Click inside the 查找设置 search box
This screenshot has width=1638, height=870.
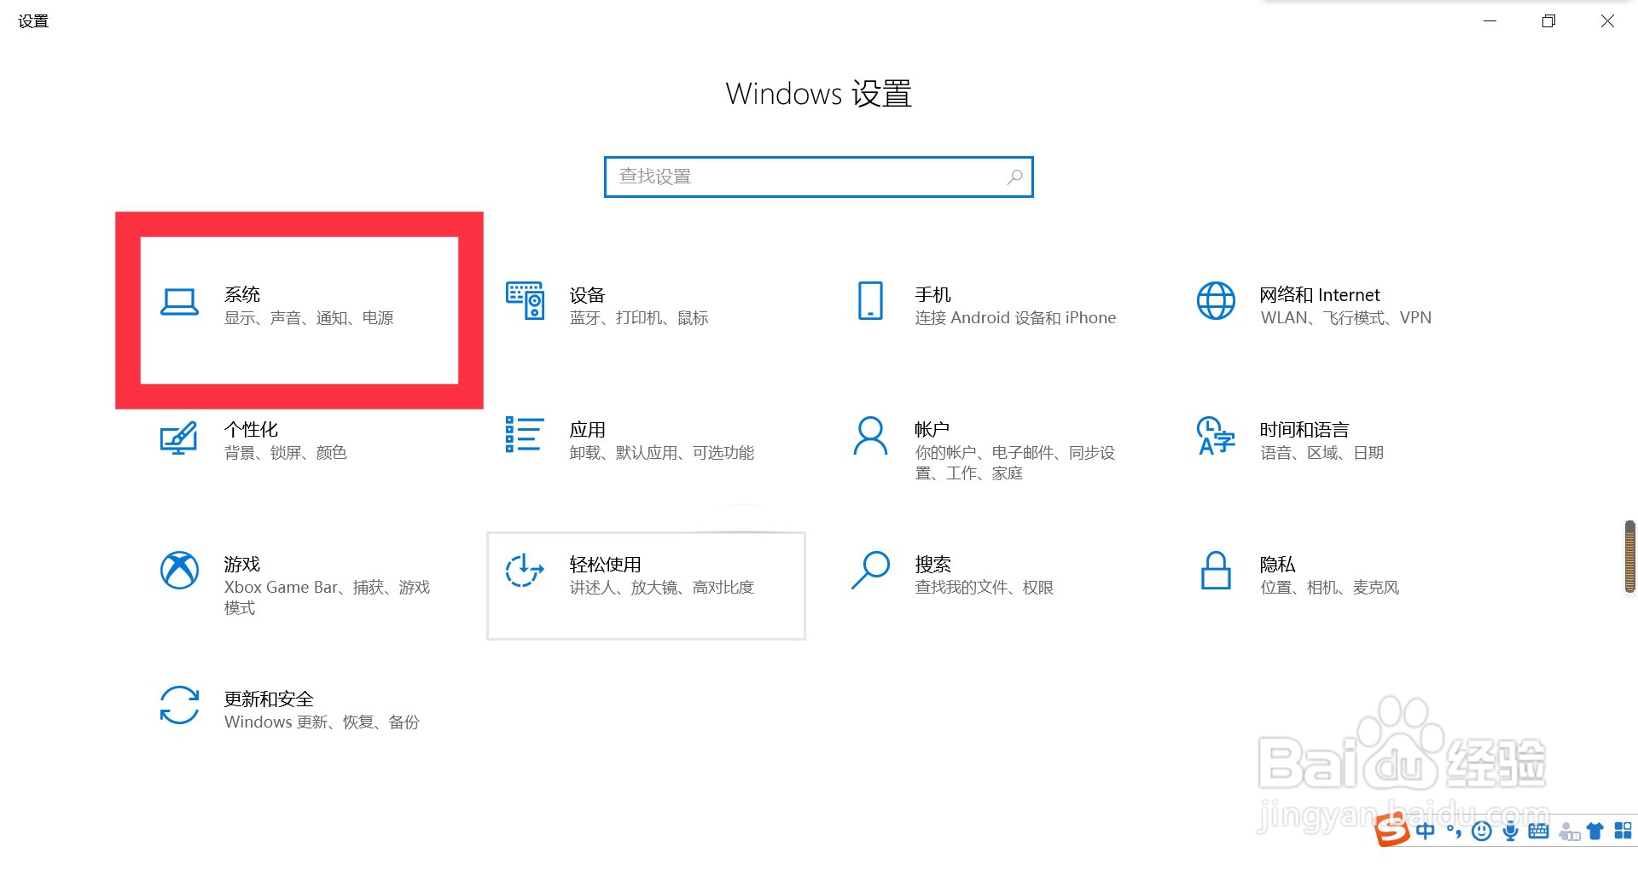pos(817,177)
